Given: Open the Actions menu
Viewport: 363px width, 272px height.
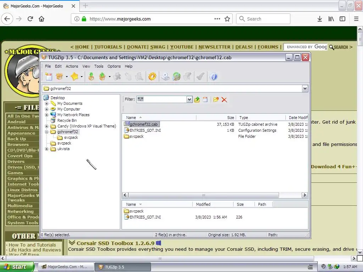Looking at the screenshot, I should click(72, 66).
